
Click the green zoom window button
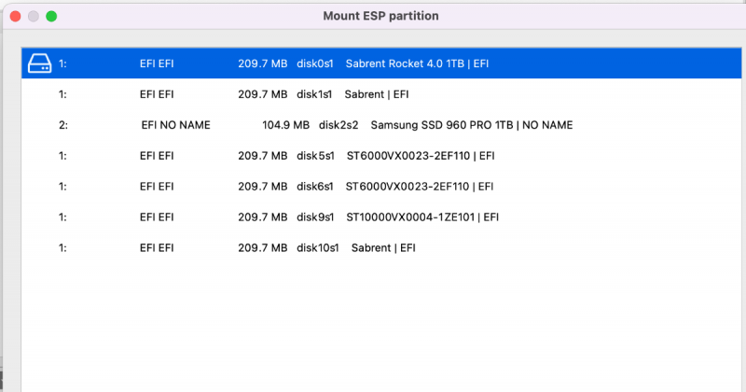pos(51,16)
